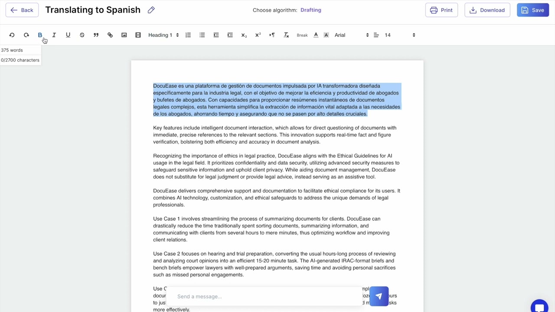Click paragraph starting 'Use Case 2 focuses'
This screenshot has width=555, height=312.
pos(274,264)
